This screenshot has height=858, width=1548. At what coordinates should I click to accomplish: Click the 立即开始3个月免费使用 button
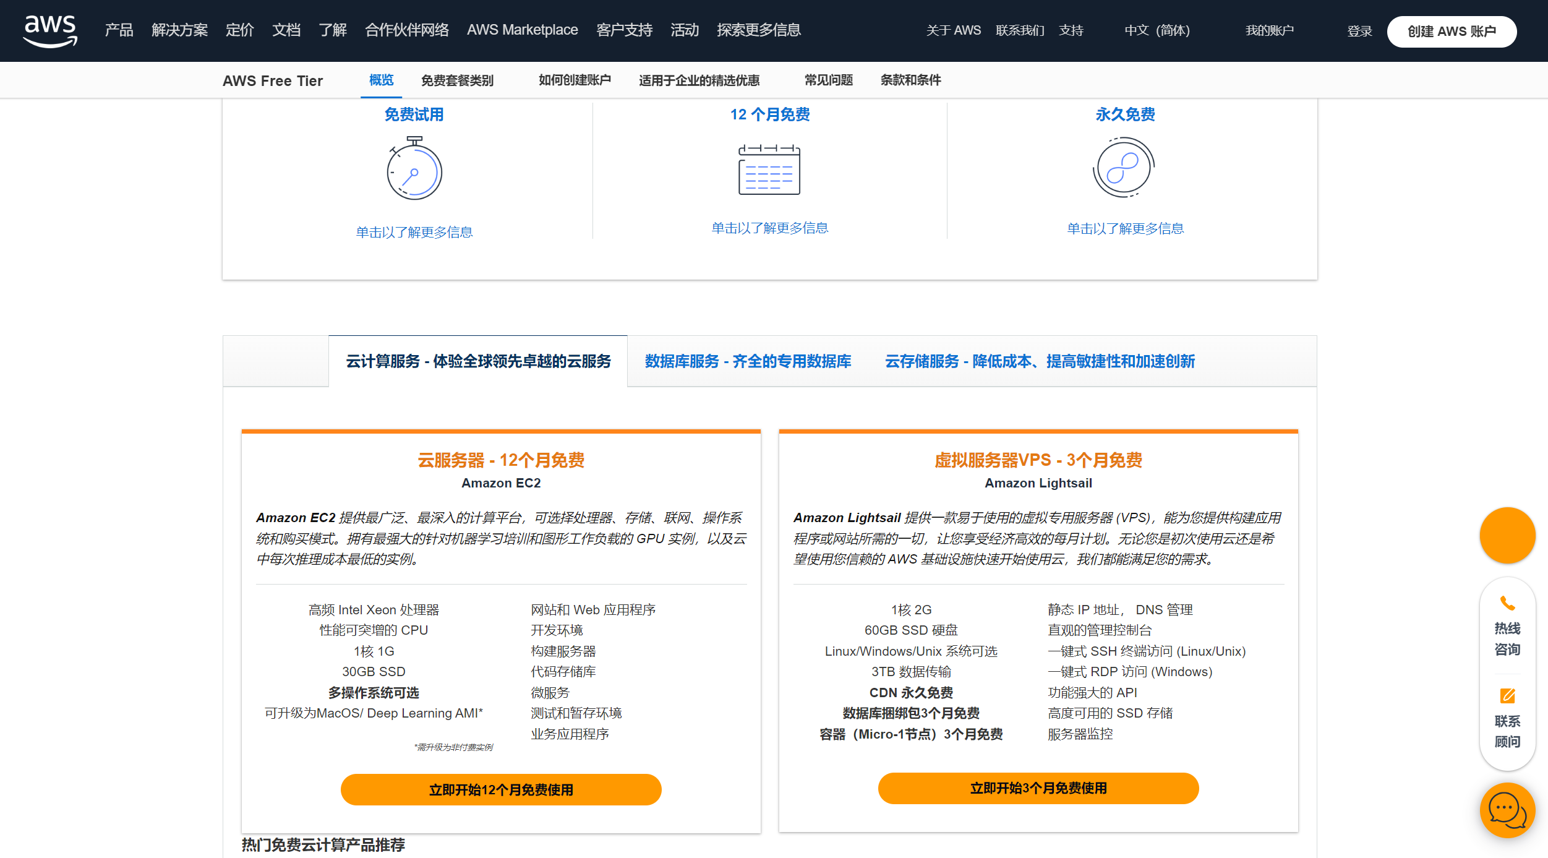(x=1038, y=788)
